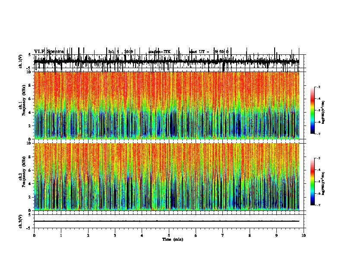Click the "ch.3(V)" axis label

[21, 221]
